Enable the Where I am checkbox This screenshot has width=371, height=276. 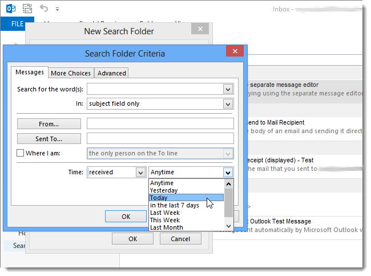coord(21,153)
